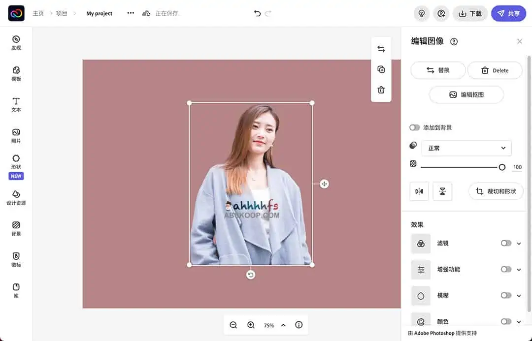Click the 编辑抠图 cutout editing button
This screenshot has width=532, height=341.
tap(466, 94)
